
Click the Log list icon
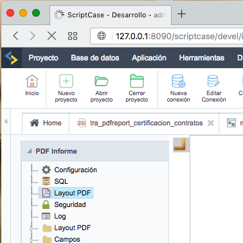click(x=46, y=216)
